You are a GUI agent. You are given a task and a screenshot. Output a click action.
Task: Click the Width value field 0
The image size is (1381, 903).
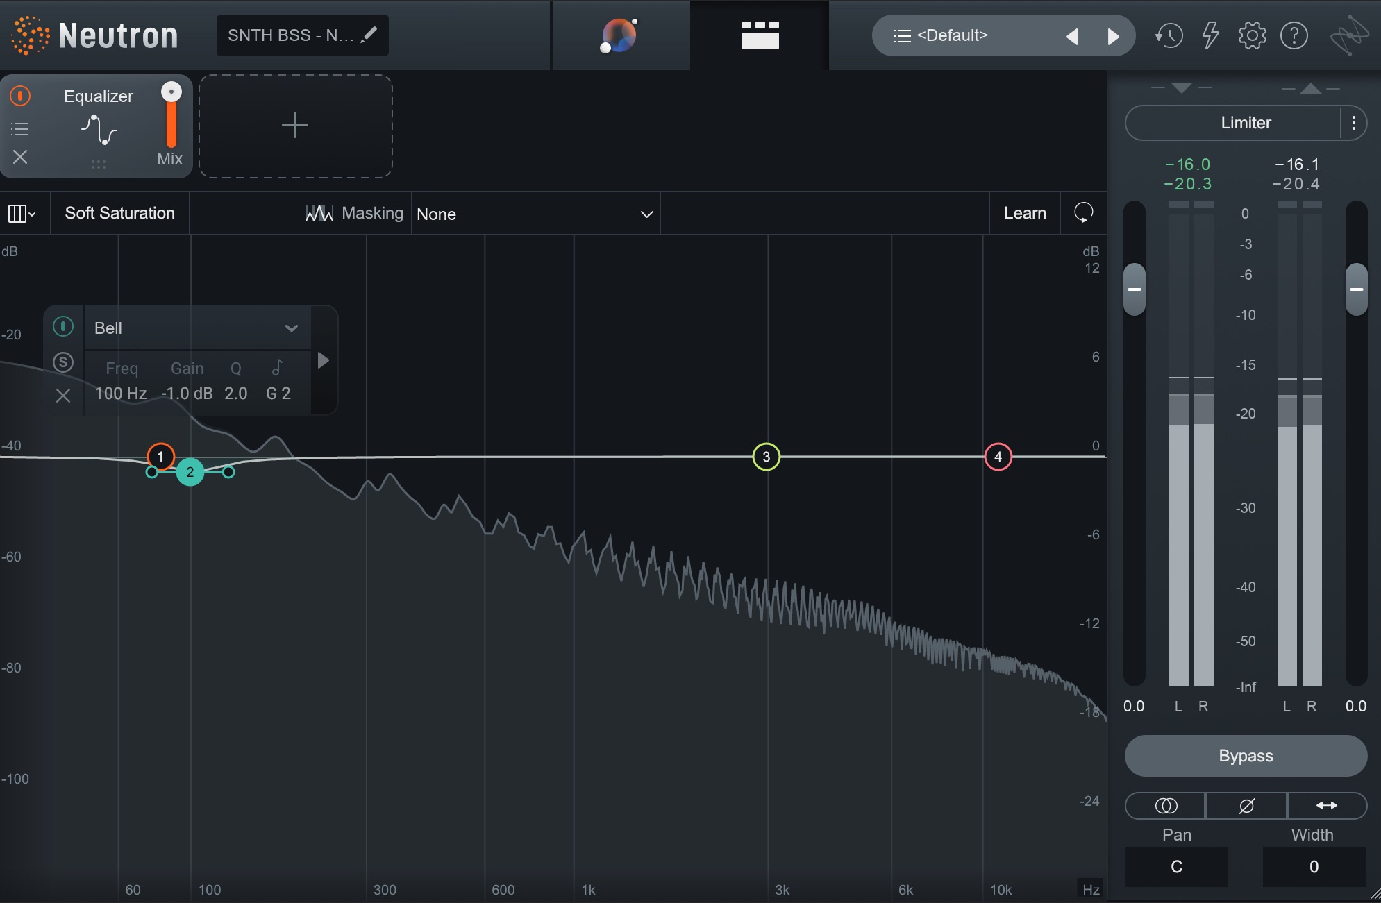point(1314,866)
